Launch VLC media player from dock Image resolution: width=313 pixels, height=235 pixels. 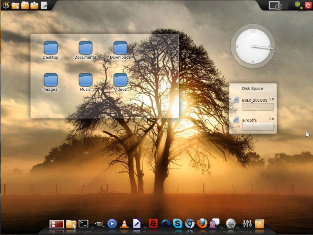124,224
